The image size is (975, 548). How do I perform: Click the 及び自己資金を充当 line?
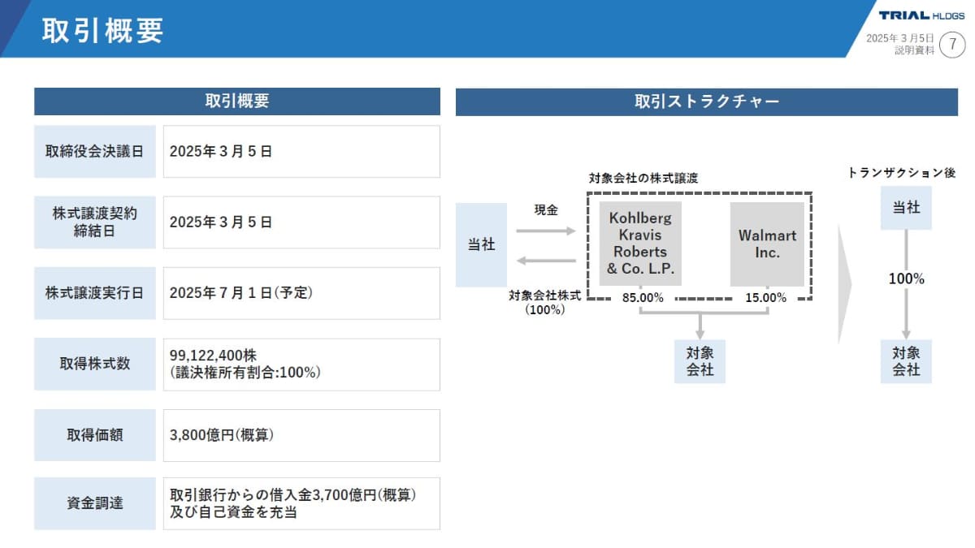click(x=233, y=512)
